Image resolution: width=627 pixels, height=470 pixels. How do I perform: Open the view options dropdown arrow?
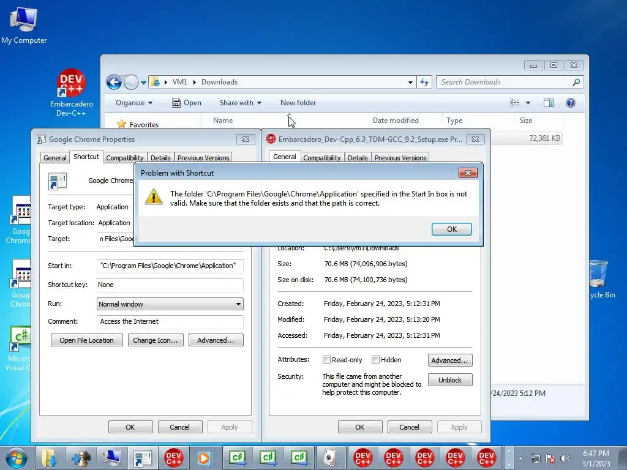click(x=528, y=103)
